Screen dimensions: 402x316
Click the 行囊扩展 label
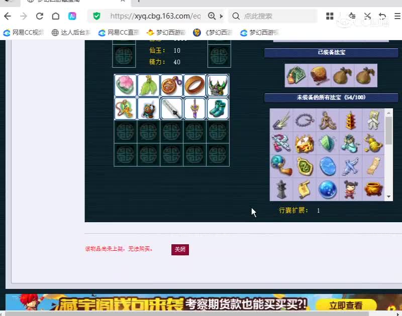point(293,211)
